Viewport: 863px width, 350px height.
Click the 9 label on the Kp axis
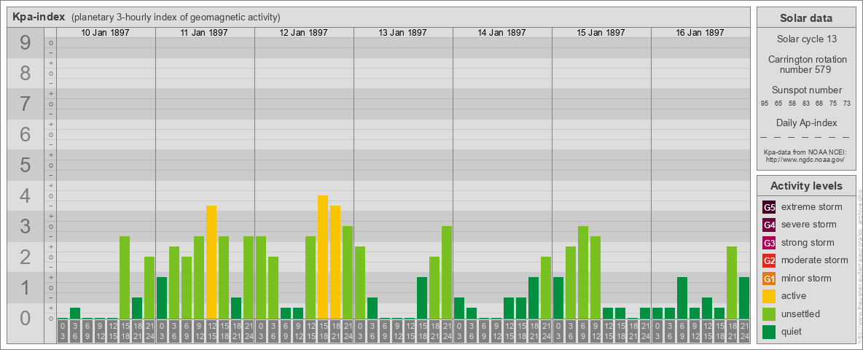(25, 44)
